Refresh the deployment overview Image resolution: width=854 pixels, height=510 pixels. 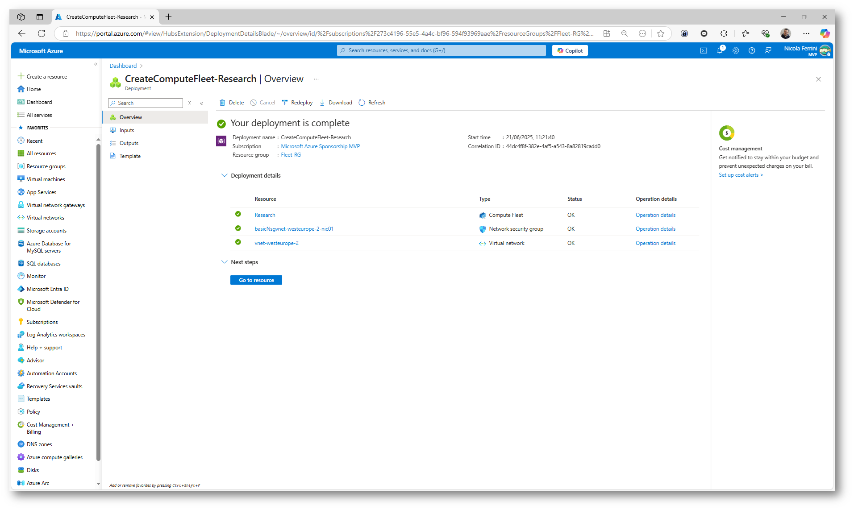(x=372, y=103)
